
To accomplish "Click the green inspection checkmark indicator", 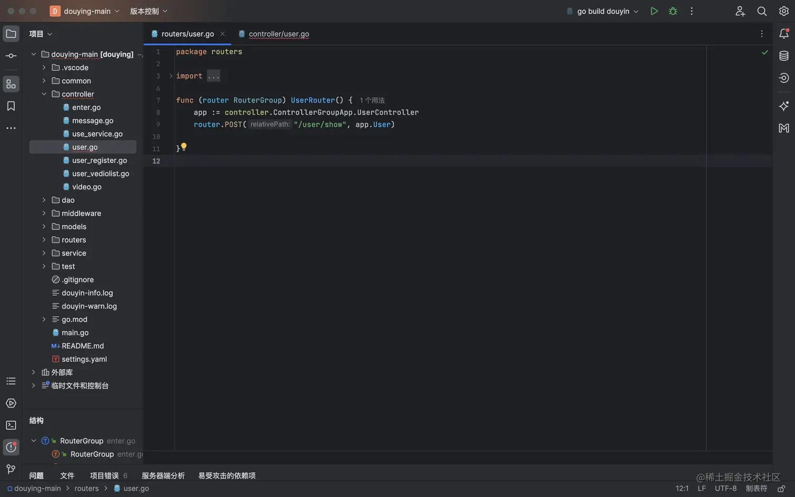I will pos(765,52).
